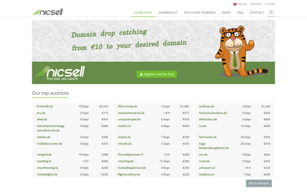Click the €1,565 price of fitformoney.de
307x192 pixels.
(x=185, y=106)
